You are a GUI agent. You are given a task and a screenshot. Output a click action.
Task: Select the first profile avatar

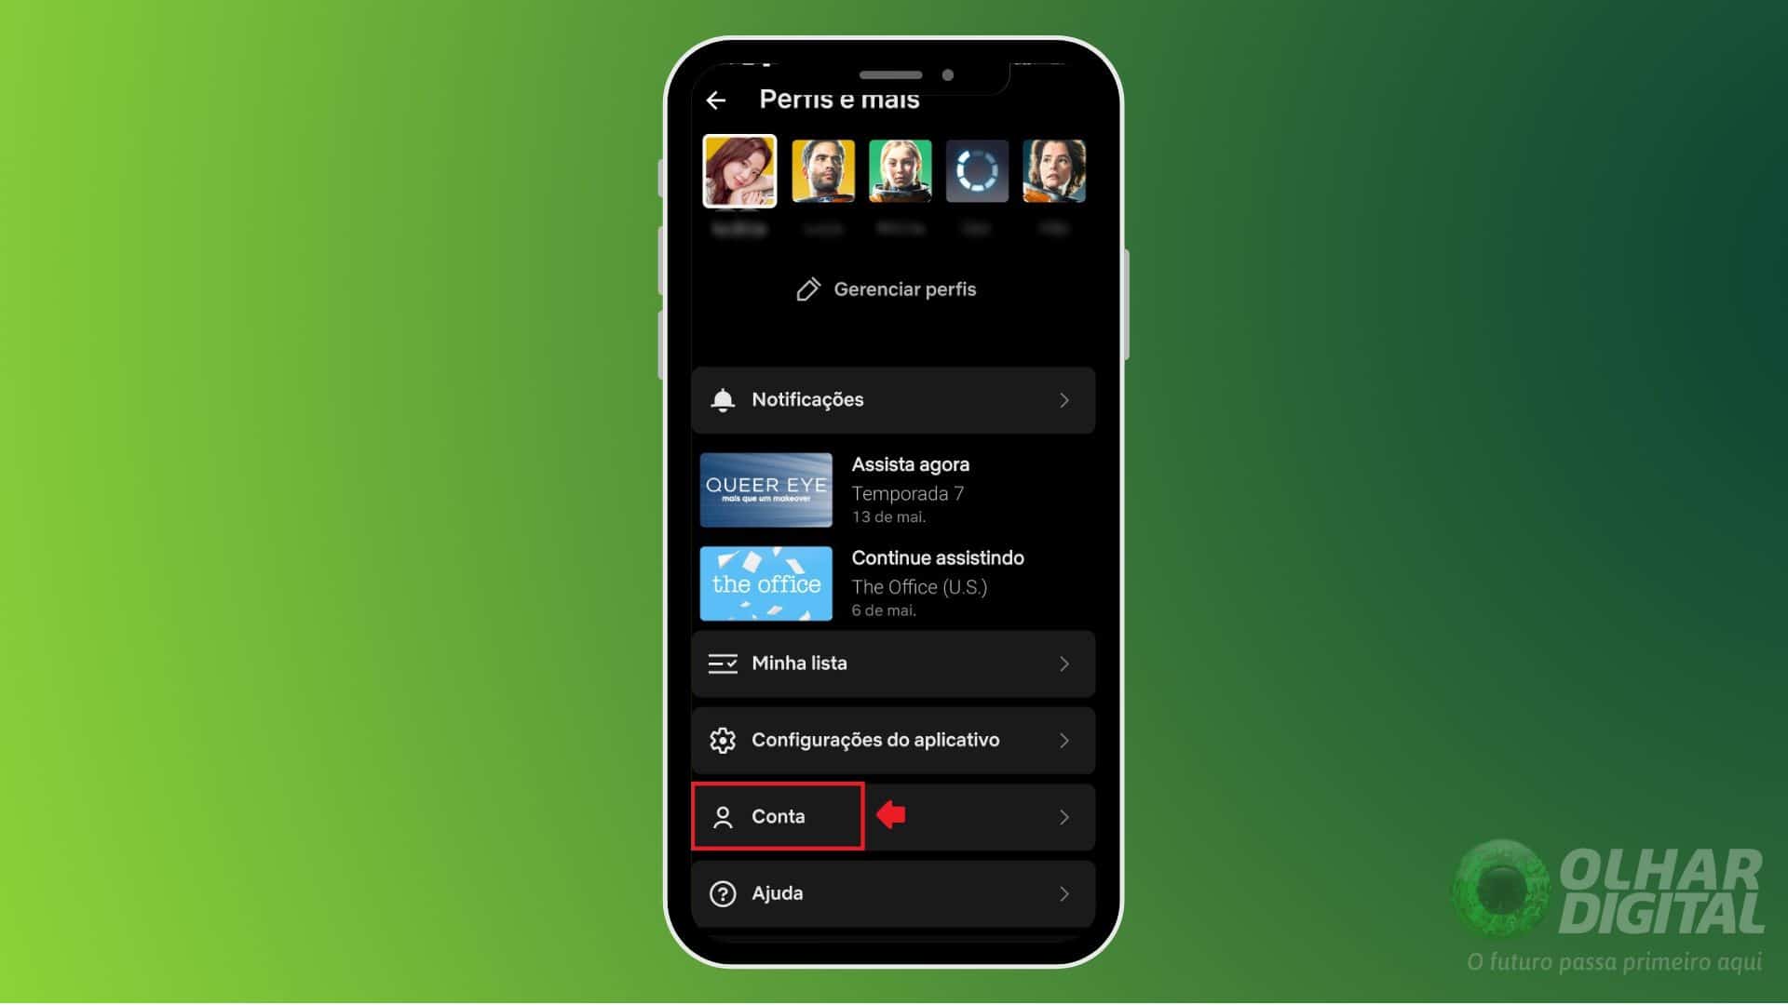coord(739,172)
